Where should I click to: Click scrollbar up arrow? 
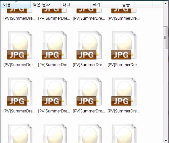(166, 4)
